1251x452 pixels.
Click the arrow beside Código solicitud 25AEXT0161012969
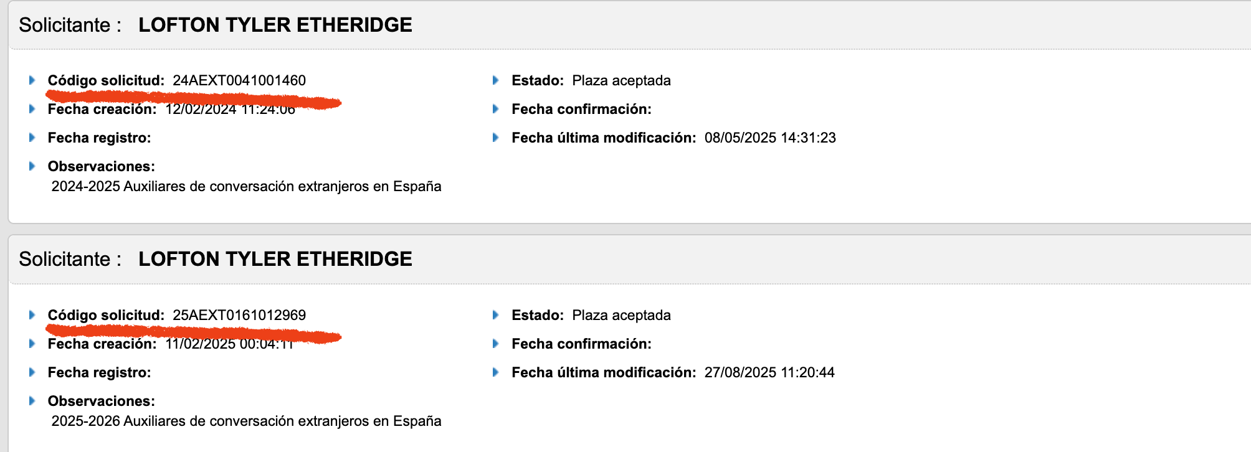[x=32, y=315]
